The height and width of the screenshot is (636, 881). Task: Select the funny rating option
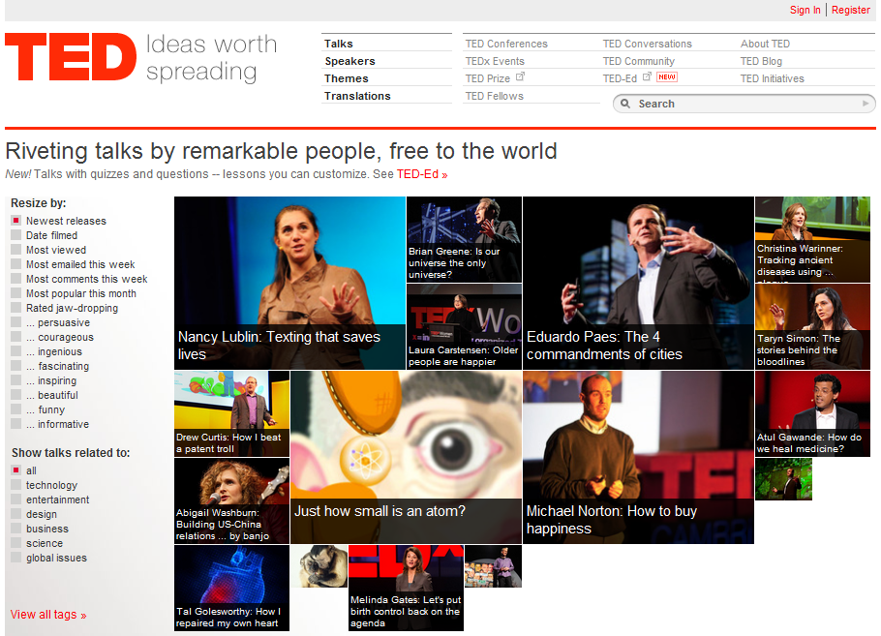(x=15, y=409)
